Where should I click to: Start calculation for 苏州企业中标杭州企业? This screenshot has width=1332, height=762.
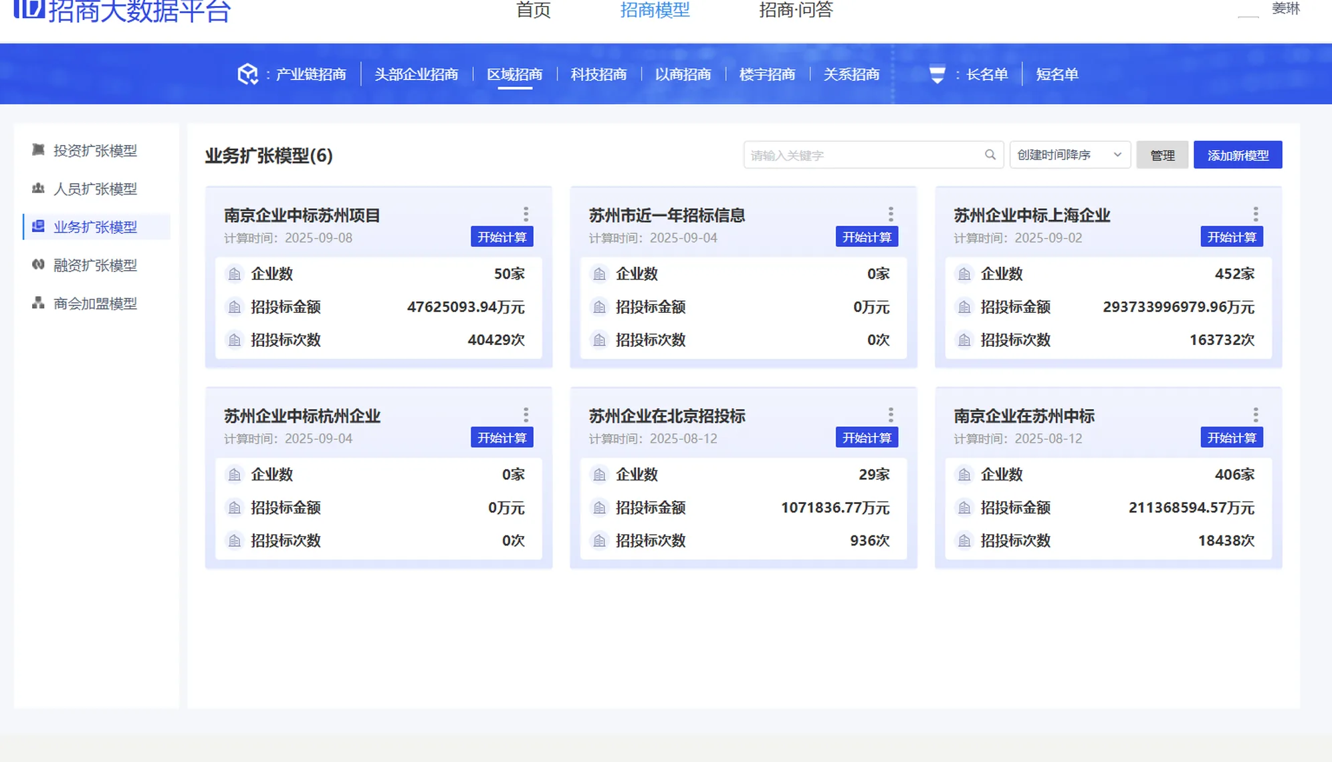[502, 438]
